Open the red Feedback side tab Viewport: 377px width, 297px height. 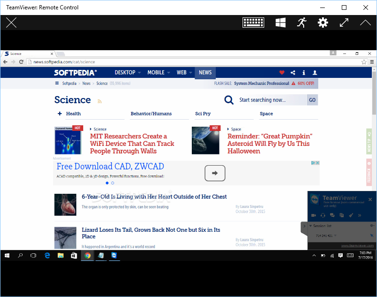click(x=369, y=172)
